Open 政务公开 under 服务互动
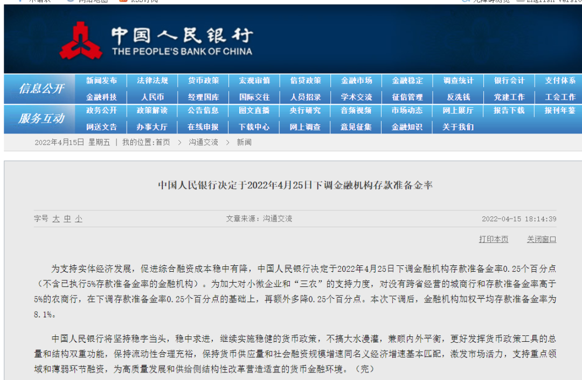 (x=101, y=110)
